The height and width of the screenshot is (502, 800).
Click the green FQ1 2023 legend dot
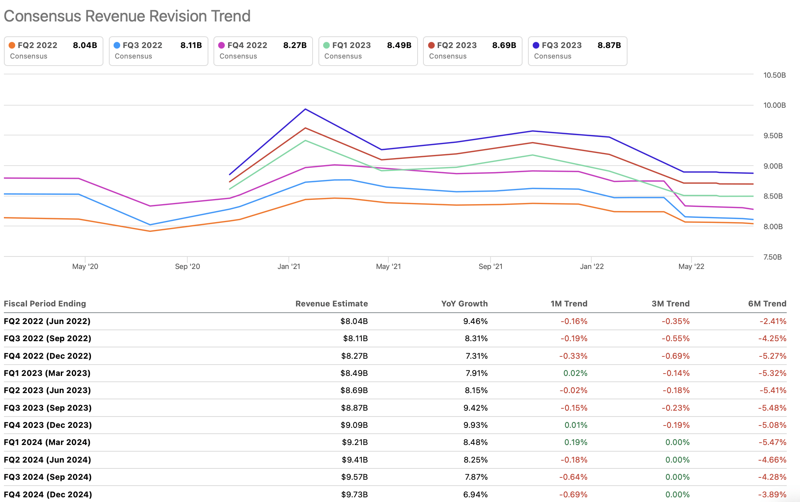click(327, 45)
